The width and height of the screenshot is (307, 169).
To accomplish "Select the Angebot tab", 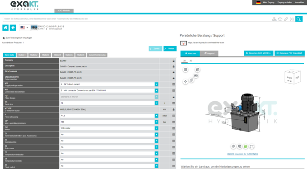I will click(x=209, y=53).
